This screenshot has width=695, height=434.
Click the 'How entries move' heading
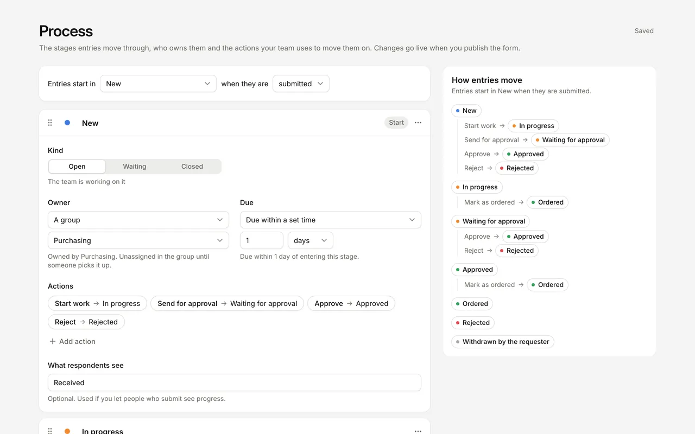click(487, 80)
